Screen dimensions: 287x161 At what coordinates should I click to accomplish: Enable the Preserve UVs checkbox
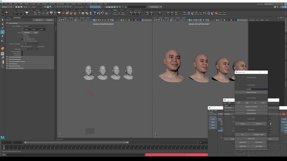click(22, 53)
